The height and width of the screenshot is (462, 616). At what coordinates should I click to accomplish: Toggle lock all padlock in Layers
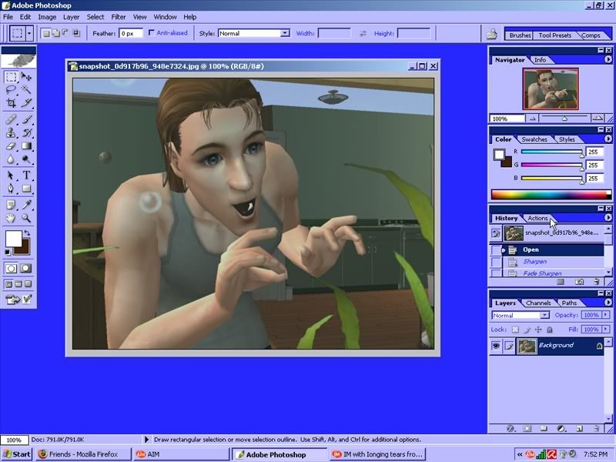click(x=550, y=330)
